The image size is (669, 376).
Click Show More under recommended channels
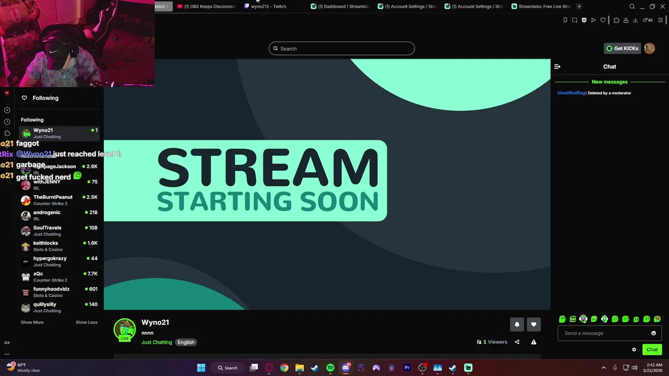pos(32,322)
